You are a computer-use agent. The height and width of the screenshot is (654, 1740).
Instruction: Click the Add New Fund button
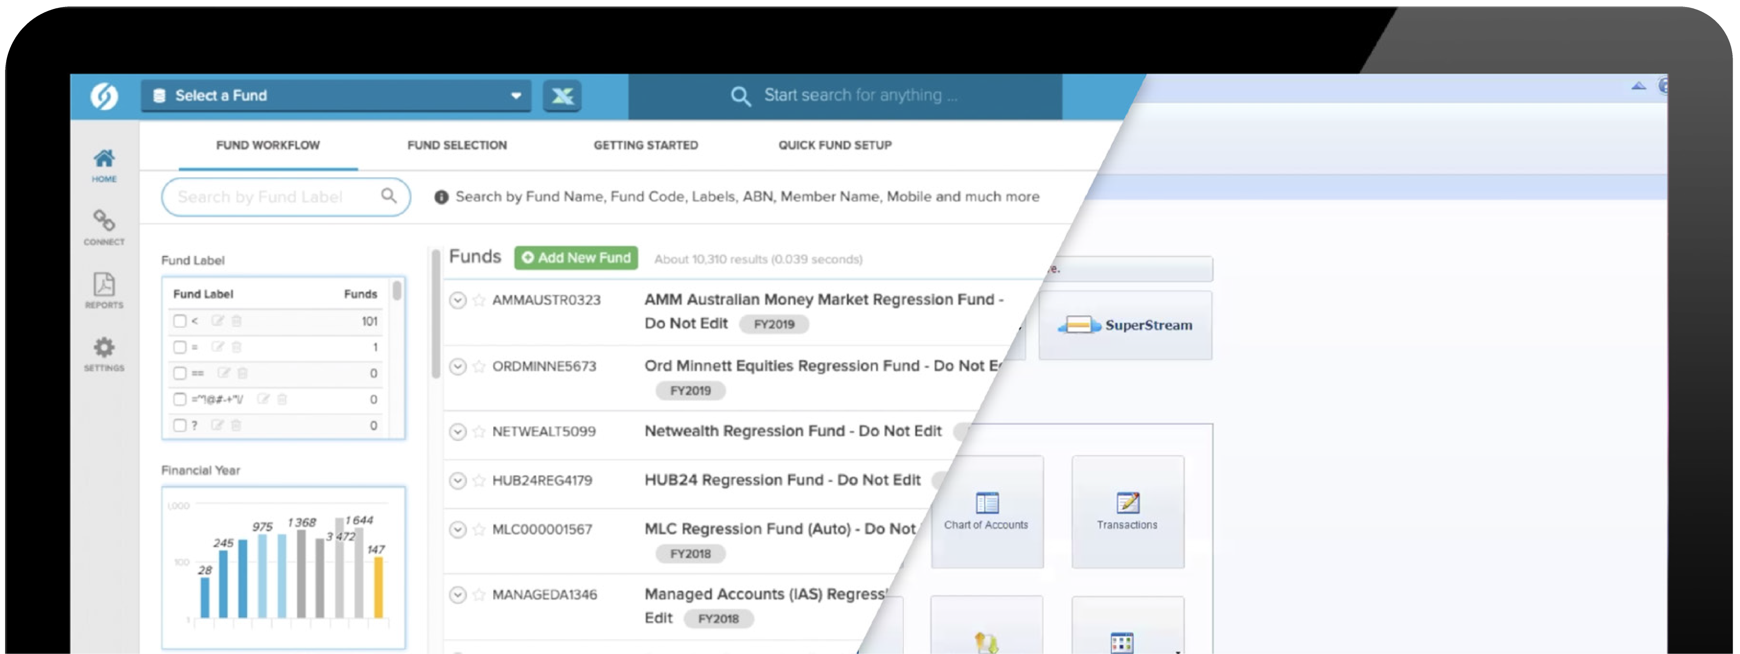(x=576, y=257)
